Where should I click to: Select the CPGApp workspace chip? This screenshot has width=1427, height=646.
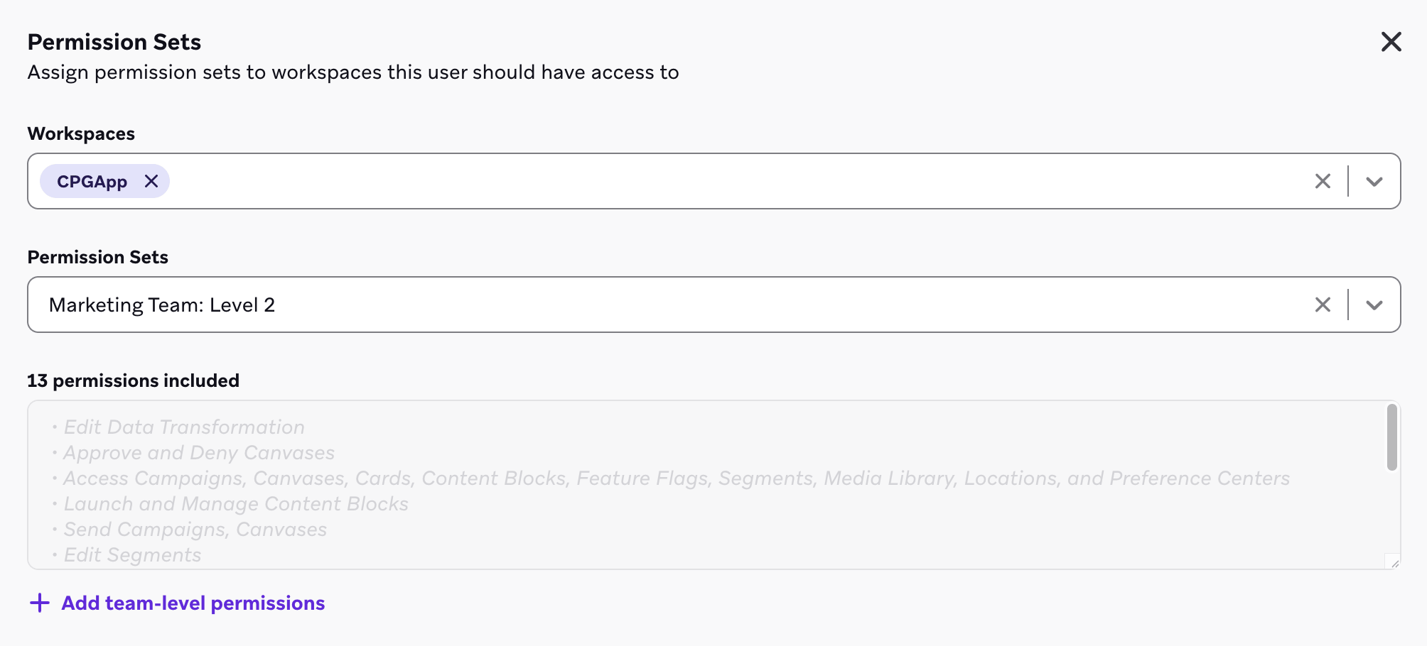[92, 181]
